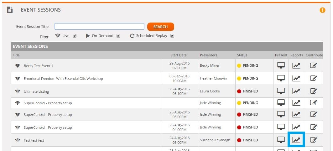333x151 pixels.
Task: Click Present icon for Ultimate Listing
Action: click(281, 91)
